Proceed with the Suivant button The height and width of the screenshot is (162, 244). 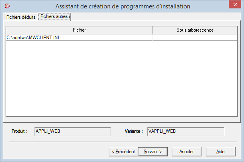152,152
